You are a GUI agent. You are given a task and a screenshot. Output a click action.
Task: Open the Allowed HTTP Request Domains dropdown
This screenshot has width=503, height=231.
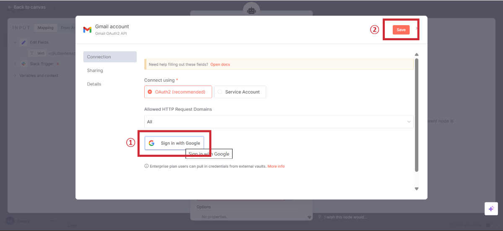click(279, 122)
